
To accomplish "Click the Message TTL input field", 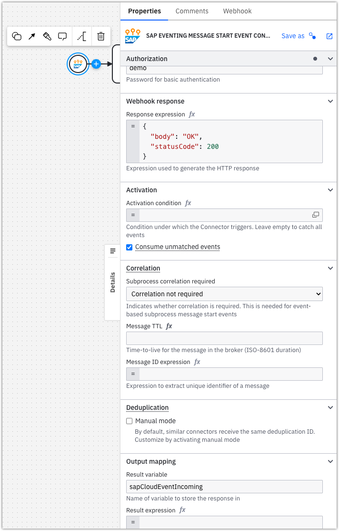I will coord(224,338).
